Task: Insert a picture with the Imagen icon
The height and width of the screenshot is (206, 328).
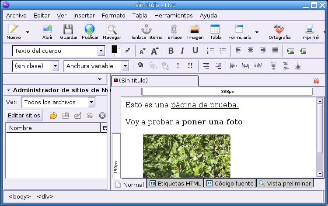Action: [x=195, y=29]
